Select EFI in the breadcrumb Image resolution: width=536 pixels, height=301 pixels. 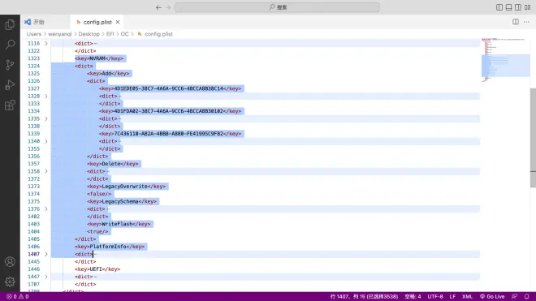pos(110,34)
